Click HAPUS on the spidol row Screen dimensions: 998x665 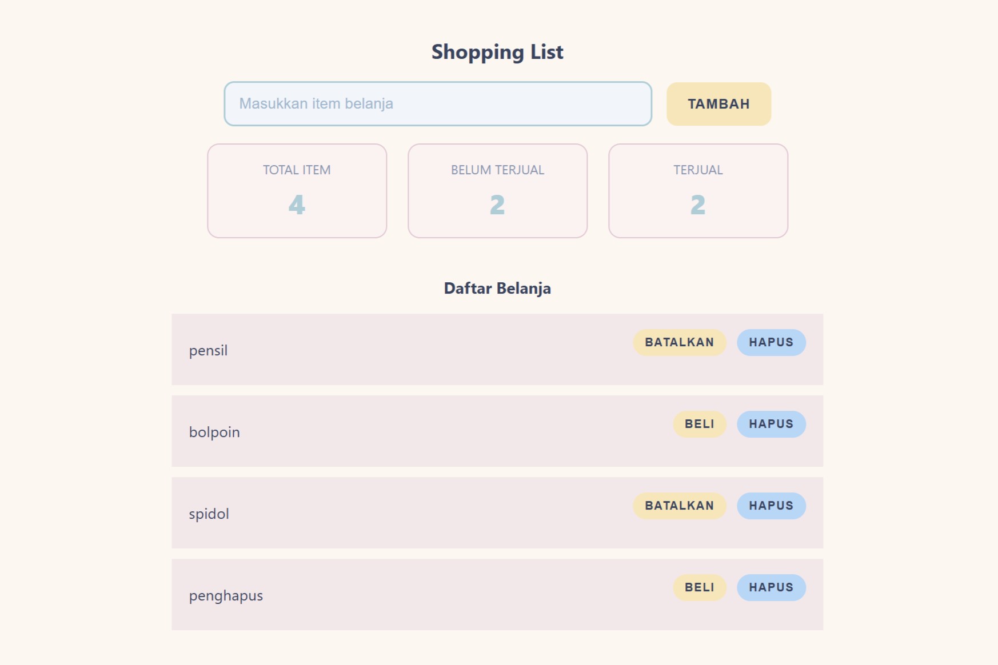point(771,506)
